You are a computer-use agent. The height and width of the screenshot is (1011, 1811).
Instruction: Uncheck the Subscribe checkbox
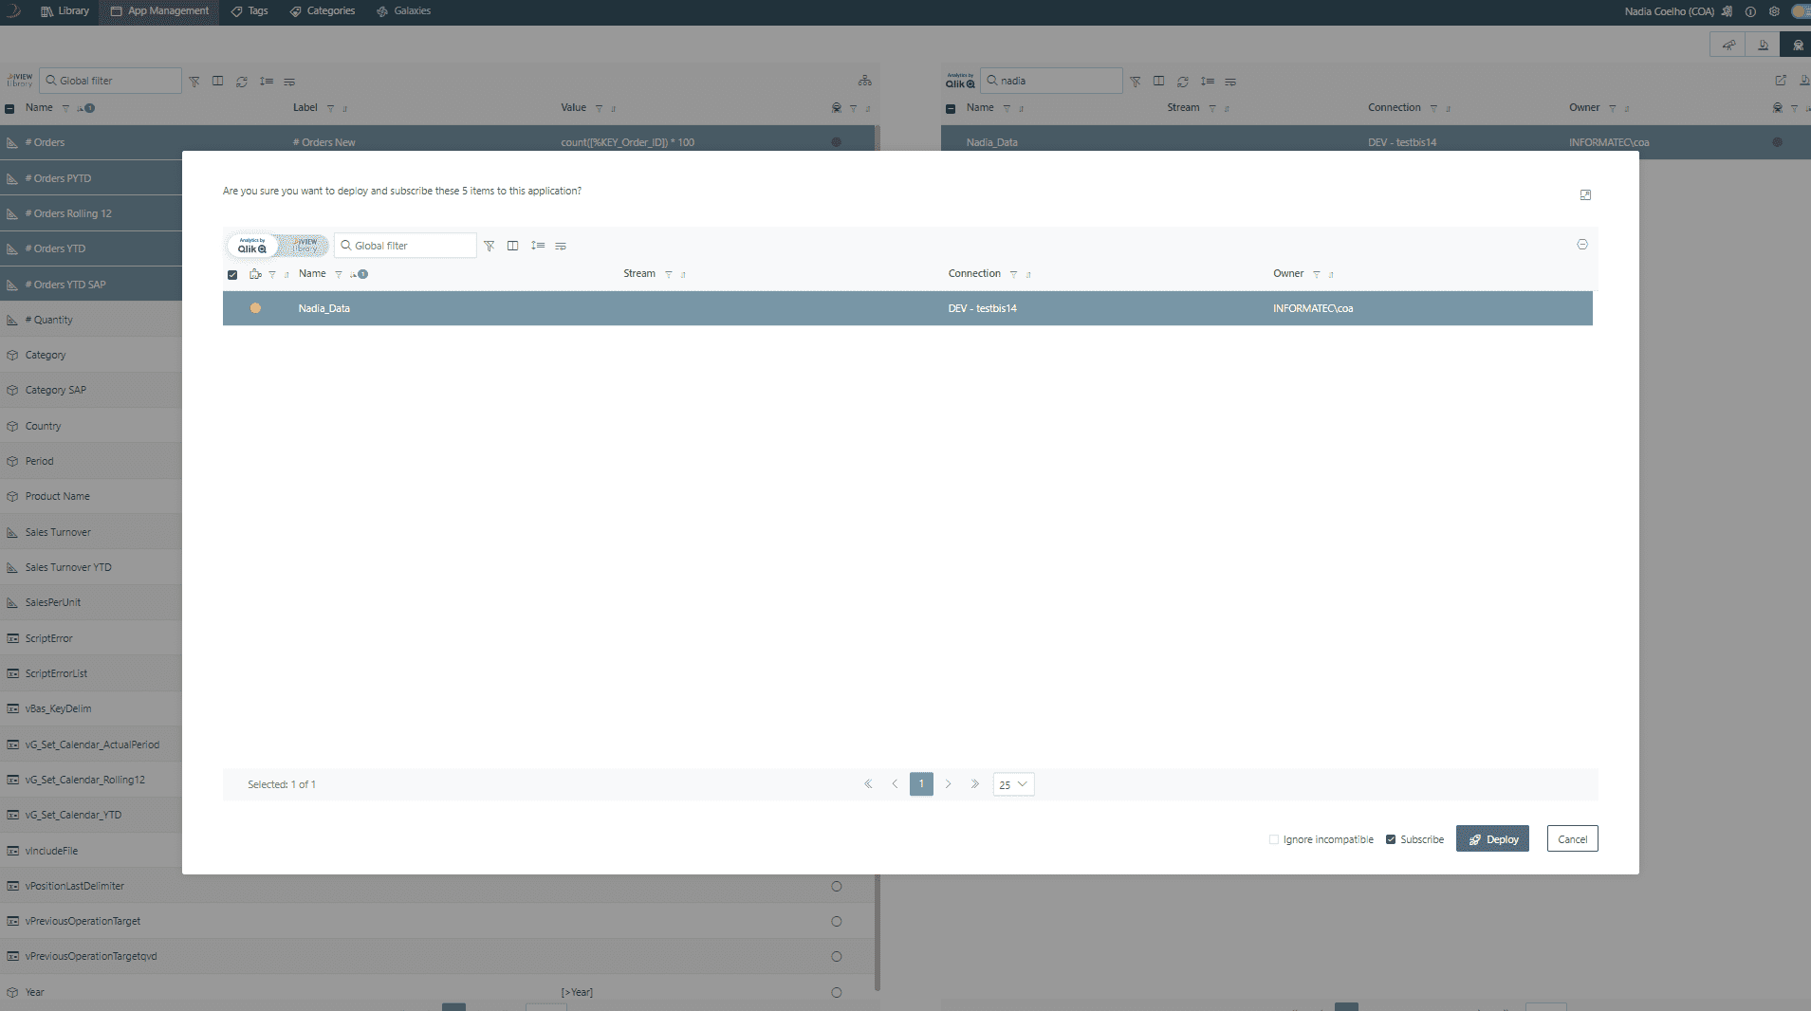1391,839
